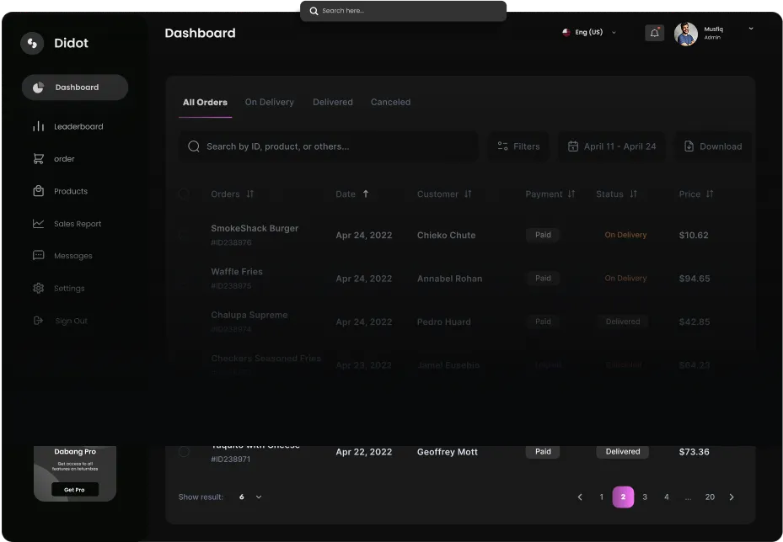783x542 pixels.
Task: Switch to the All Orders tab
Action: 205,102
